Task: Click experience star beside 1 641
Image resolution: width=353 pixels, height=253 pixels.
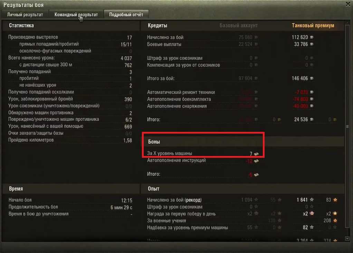Action: 312,200
